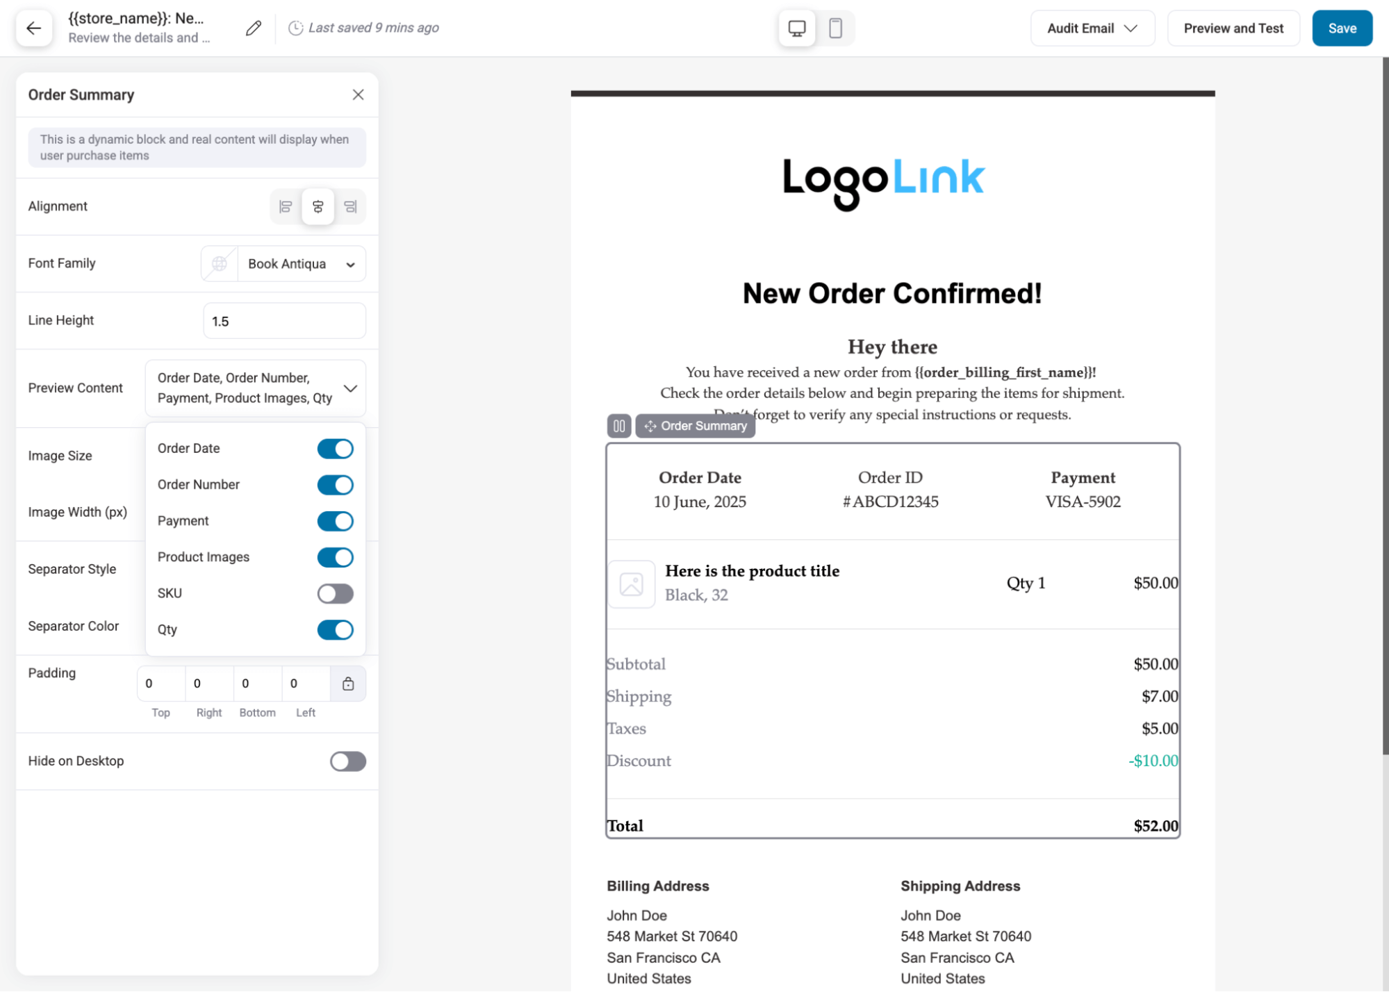Click the padding lock icon
The width and height of the screenshot is (1389, 992).
(348, 684)
